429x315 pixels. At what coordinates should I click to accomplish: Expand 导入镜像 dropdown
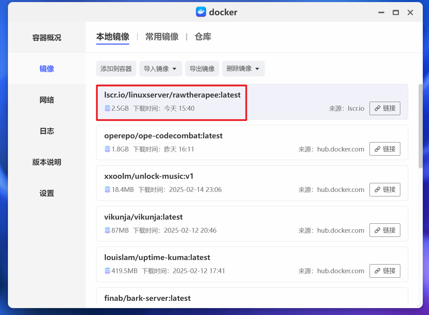pos(161,69)
